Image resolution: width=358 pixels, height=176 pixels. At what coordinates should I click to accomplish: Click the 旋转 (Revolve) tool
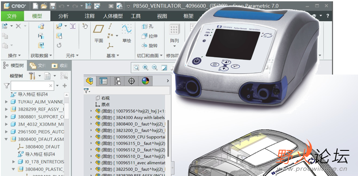[x=150, y=45]
